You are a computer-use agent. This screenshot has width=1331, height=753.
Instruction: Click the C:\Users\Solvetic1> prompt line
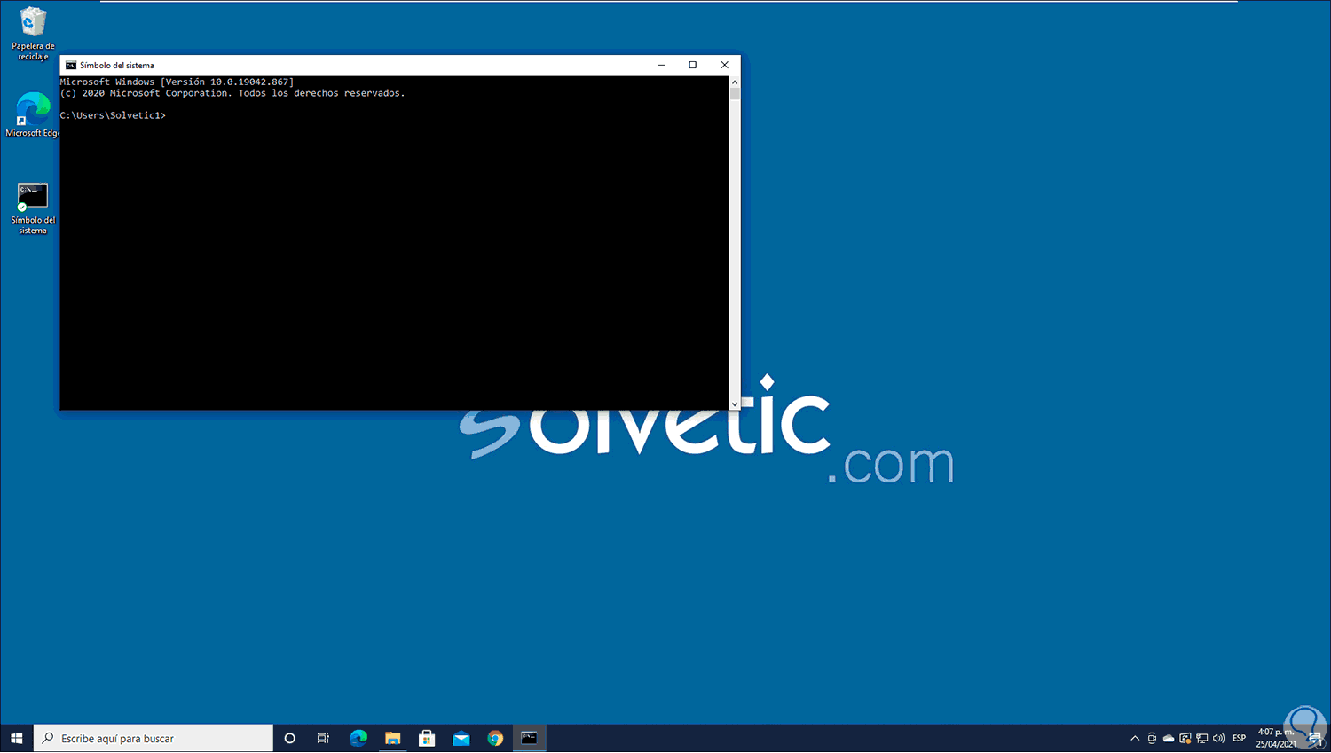pos(113,115)
